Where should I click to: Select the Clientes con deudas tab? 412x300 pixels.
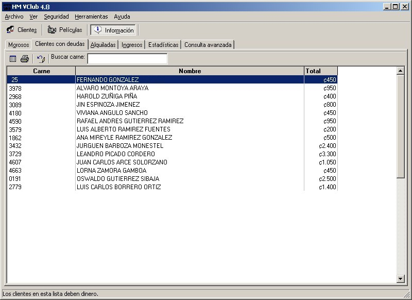coord(60,44)
